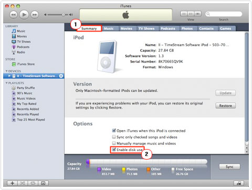The image size is (252, 190).
Task: Toggle shuffle mode button
Action: point(23,183)
